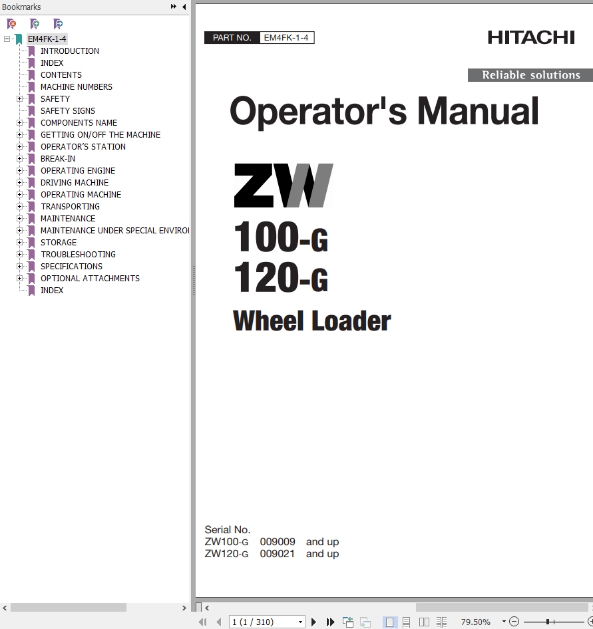
Task: Zoom in with the plus button
Action: 590,622
